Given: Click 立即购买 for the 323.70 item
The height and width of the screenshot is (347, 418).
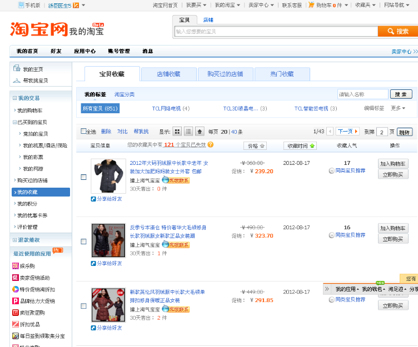Looking at the screenshot, I should click(393, 239).
